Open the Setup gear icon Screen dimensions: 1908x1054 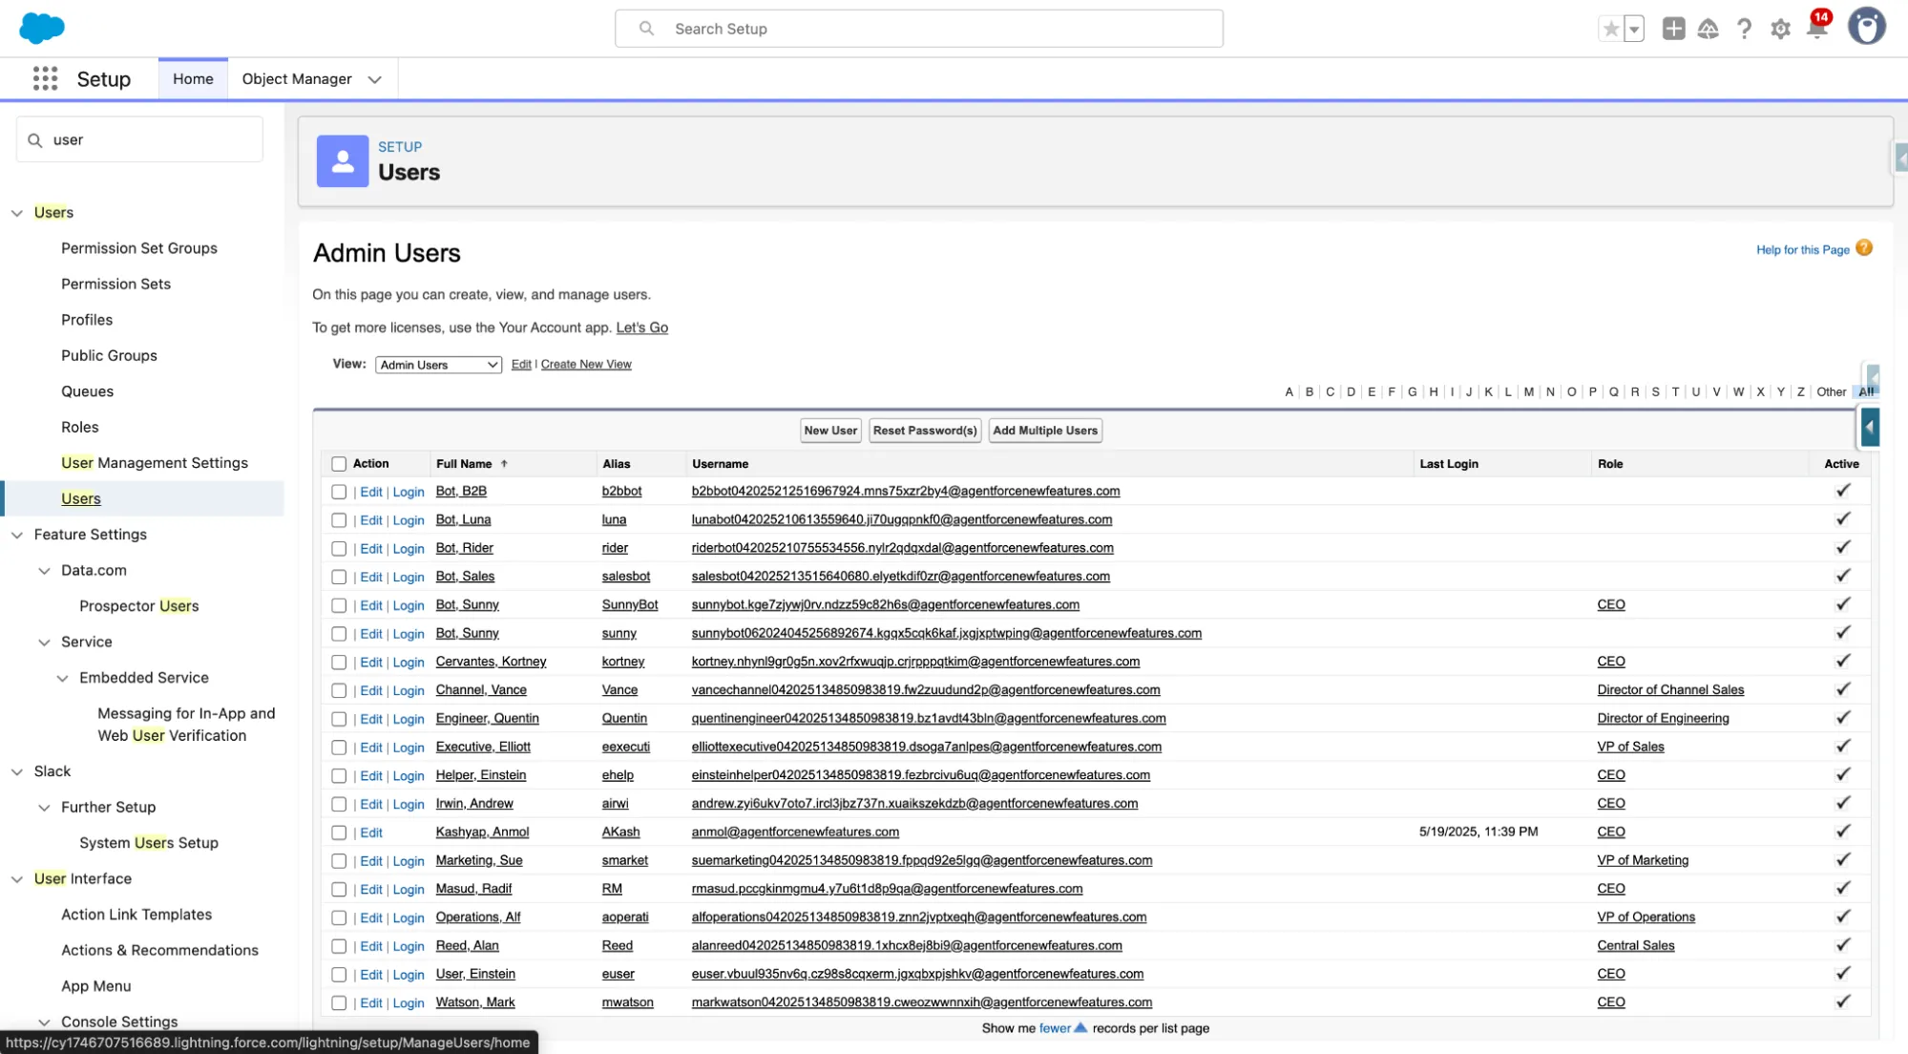pyautogui.click(x=1780, y=30)
